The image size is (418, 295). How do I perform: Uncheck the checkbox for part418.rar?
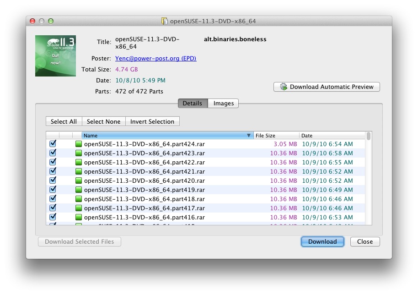coord(53,198)
